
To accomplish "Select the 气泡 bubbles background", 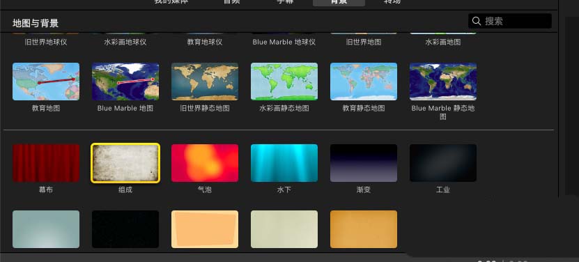I will coord(205,163).
